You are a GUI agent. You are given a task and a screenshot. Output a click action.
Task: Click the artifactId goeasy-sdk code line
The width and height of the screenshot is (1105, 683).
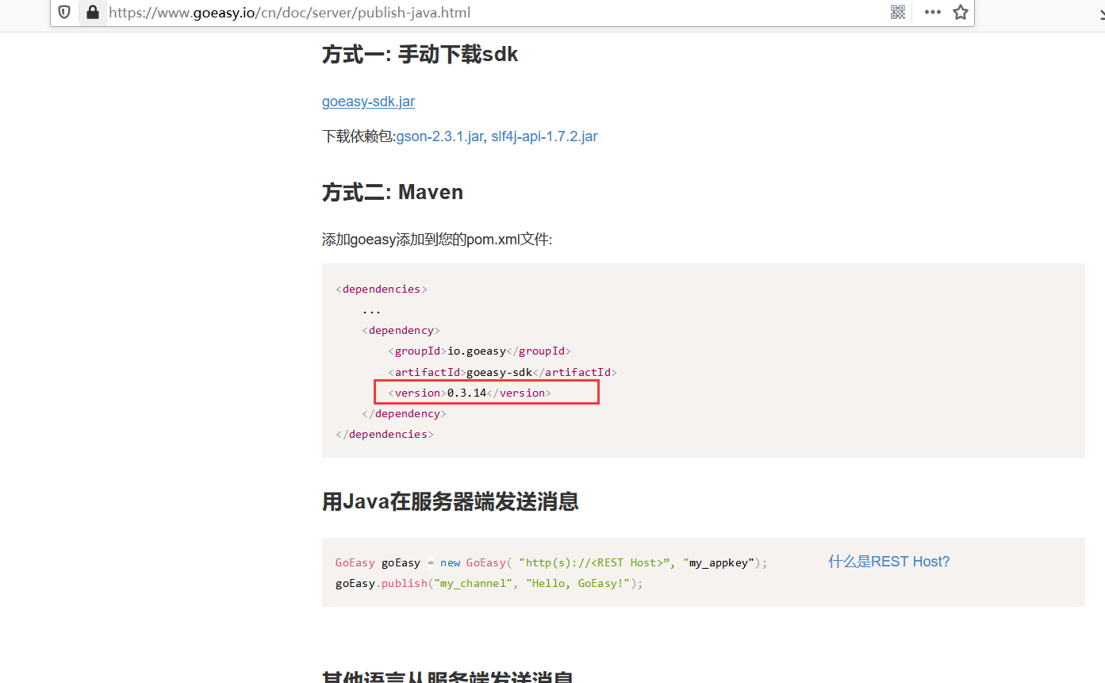point(502,372)
